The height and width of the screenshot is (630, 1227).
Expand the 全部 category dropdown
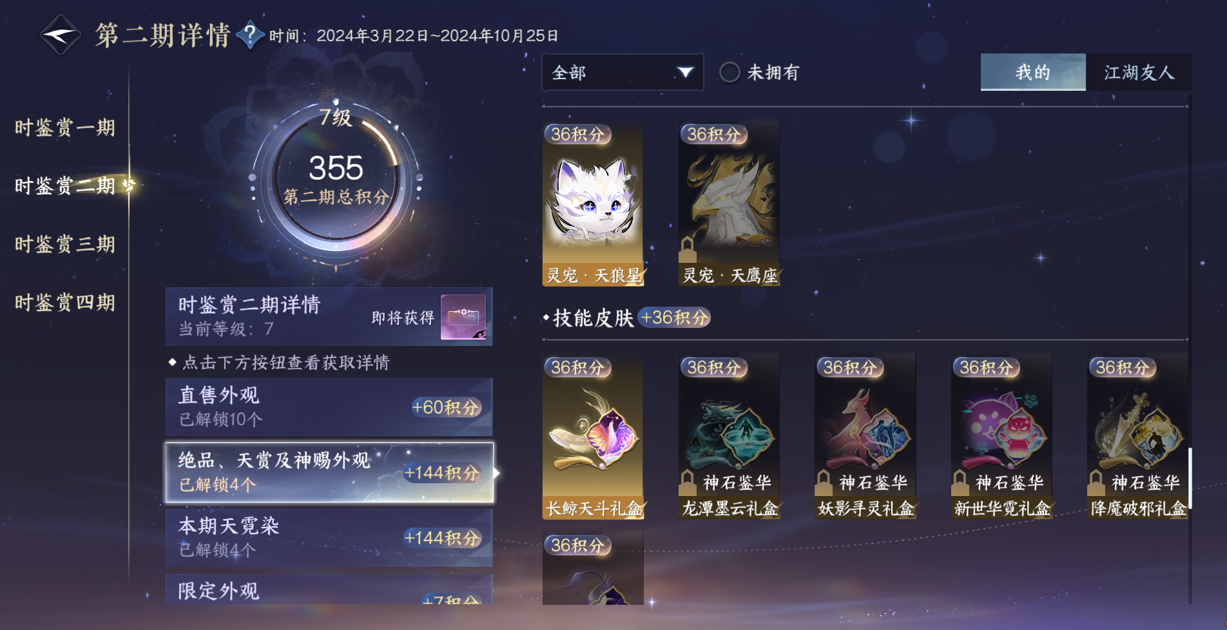(623, 72)
